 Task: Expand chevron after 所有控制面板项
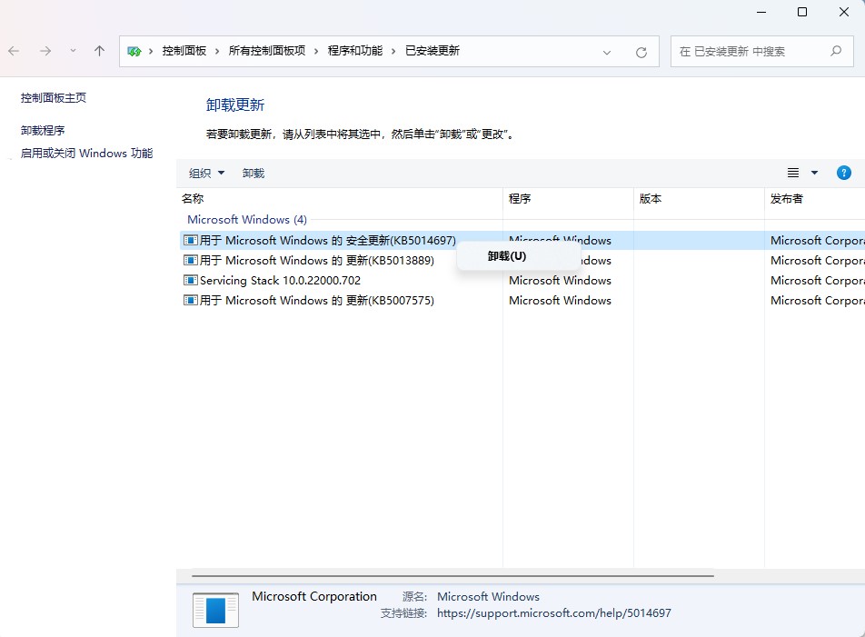(316, 51)
